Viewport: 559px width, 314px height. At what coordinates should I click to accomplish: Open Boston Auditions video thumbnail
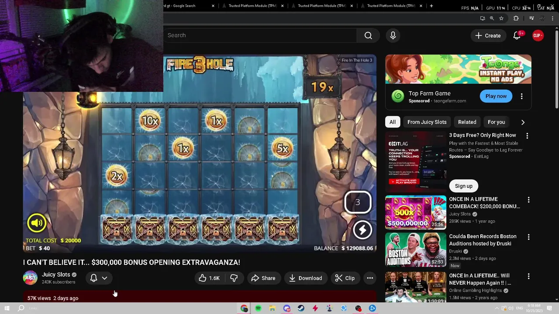tap(416, 250)
